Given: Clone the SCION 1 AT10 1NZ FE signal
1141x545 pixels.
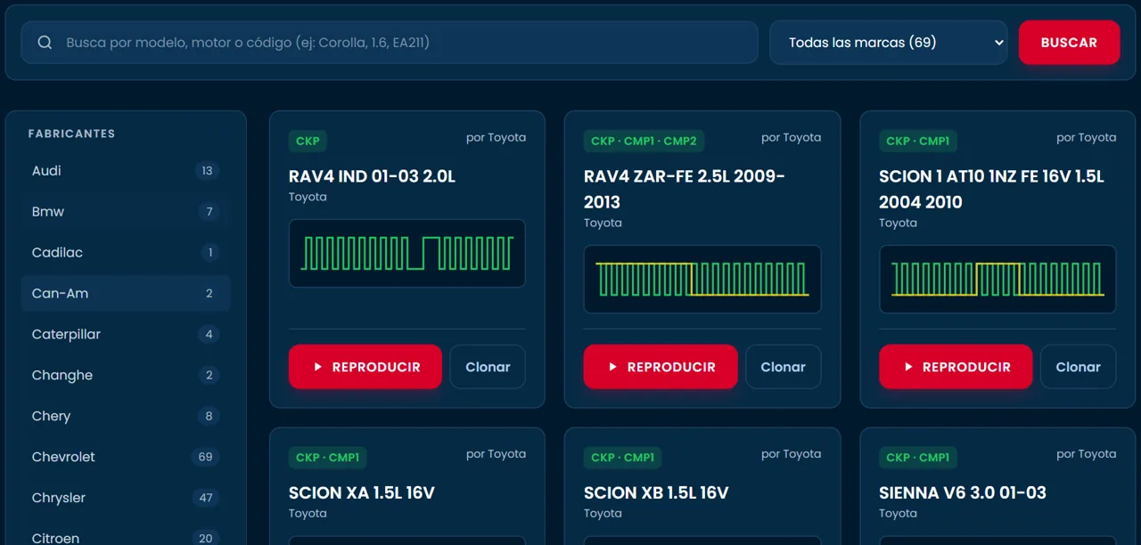Looking at the screenshot, I should tap(1078, 367).
